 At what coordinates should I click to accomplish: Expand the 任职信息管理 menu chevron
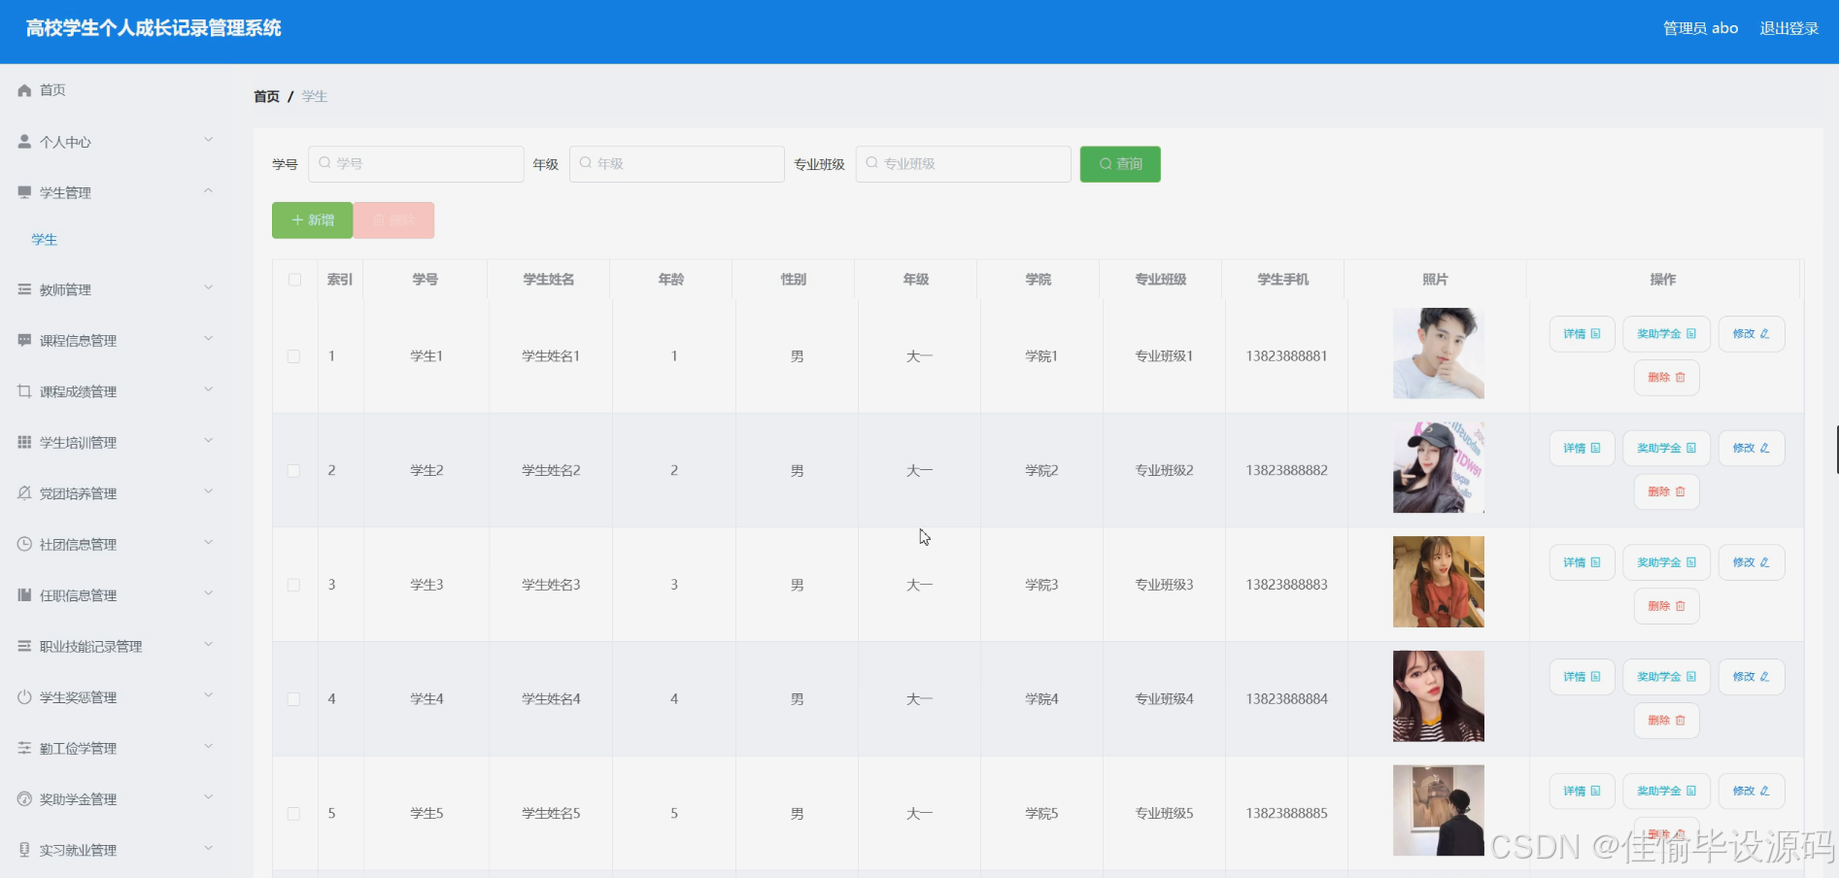point(208,593)
